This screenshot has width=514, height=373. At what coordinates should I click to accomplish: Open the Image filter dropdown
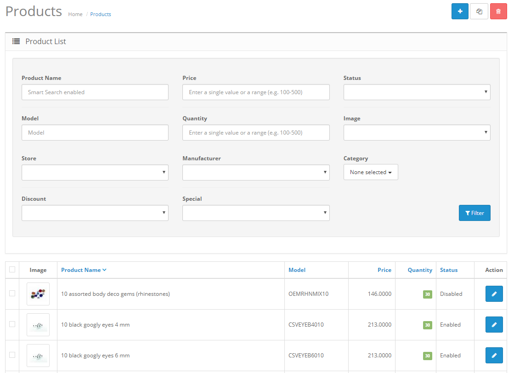pos(417,132)
